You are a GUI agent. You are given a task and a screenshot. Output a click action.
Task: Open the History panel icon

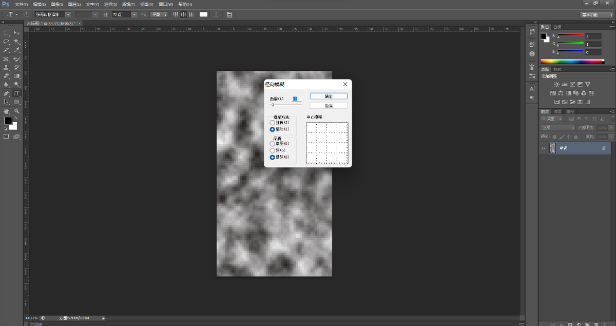[532, 31]
